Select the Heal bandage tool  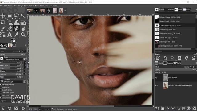tap(16, 28)
